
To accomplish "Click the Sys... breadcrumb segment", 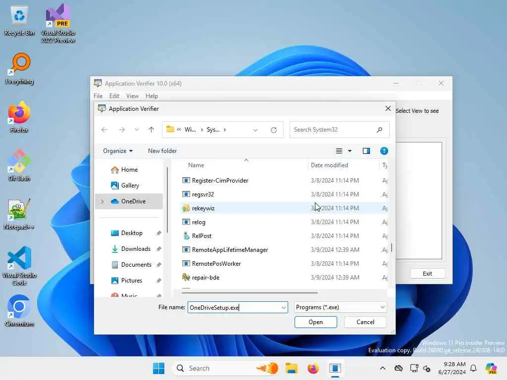I will pos(213,130).
